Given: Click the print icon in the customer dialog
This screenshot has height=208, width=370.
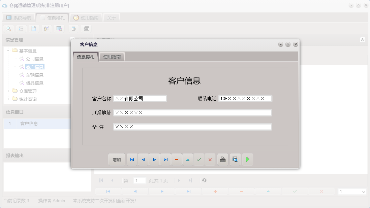Looking at the screenshot, I should tap(223, 159).
